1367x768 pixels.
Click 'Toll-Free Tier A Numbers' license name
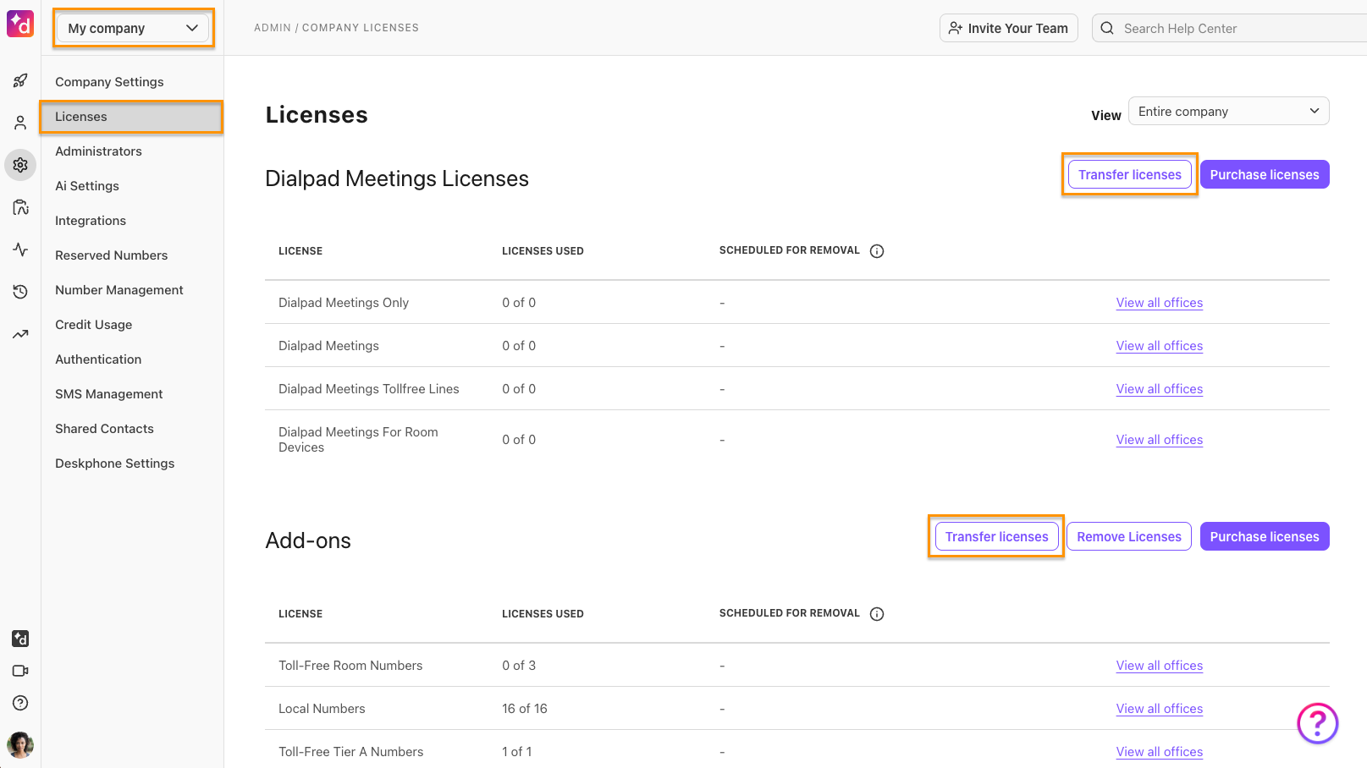(350, 752)
